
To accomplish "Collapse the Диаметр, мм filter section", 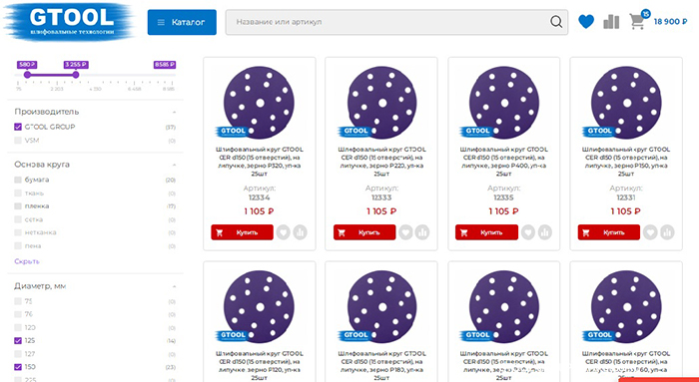I will pos(174,286).
